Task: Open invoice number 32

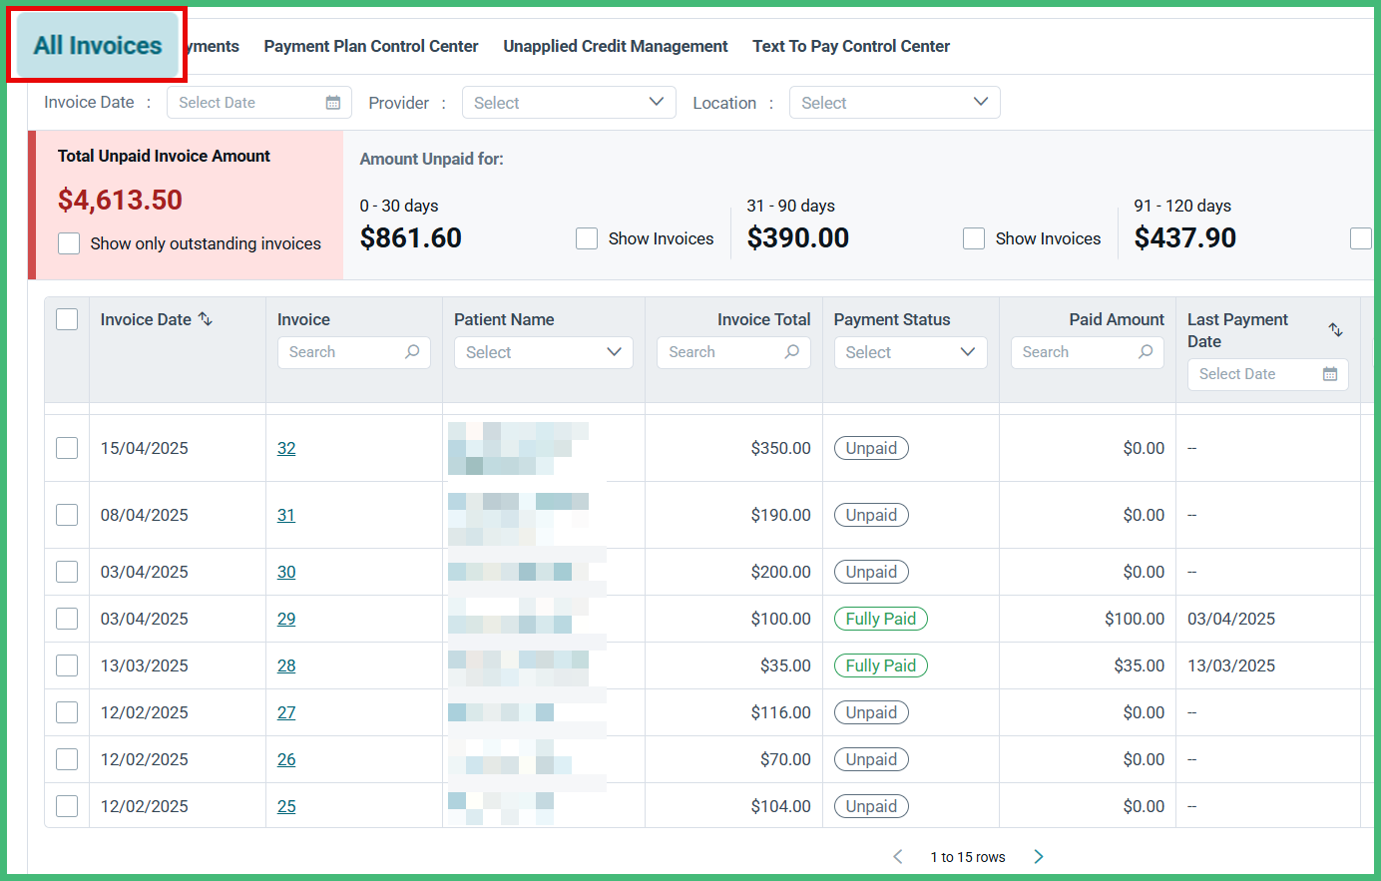Action: tap(286, 448)
